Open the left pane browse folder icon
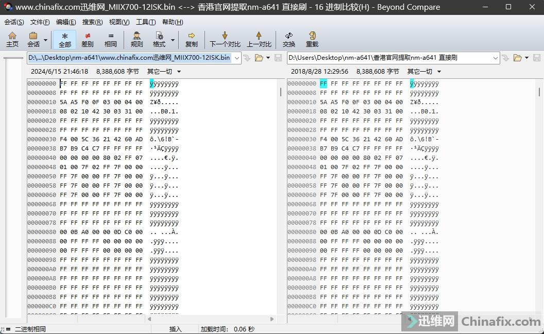The image size is (544, 334). (259, 58)
